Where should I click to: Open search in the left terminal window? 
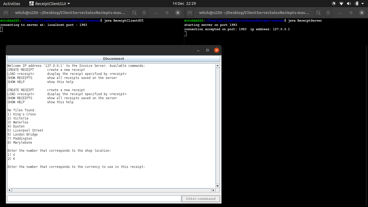pos(134,13)
